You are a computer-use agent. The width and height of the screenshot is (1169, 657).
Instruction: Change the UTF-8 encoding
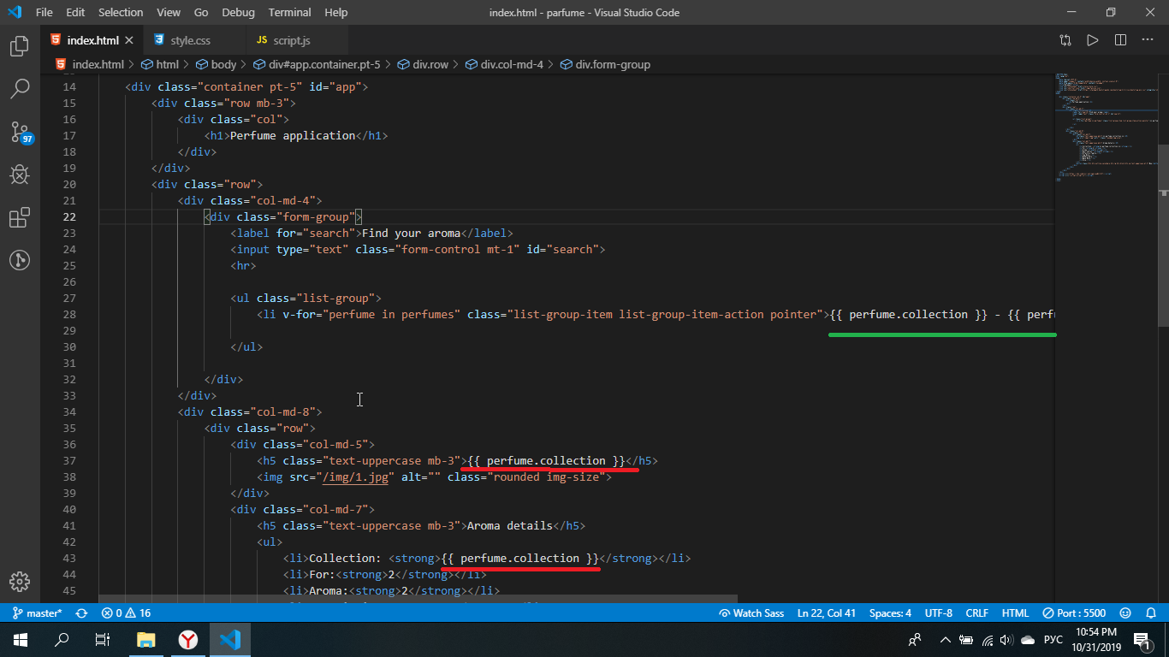pos(938,613)
